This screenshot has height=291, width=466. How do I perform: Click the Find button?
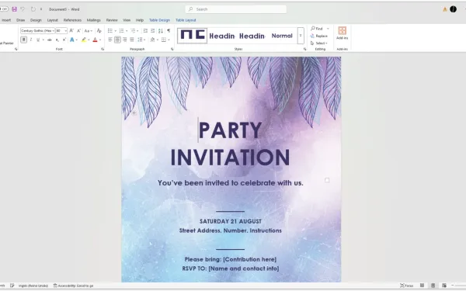(317, 29)
